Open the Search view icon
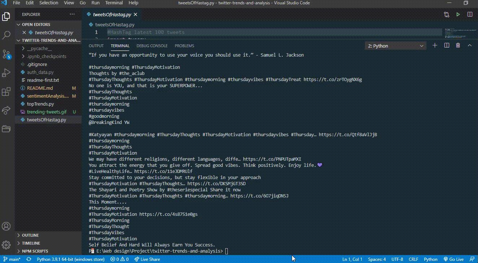Image resolution: width=478 pixels, height=263 pixels. [6, 35]
